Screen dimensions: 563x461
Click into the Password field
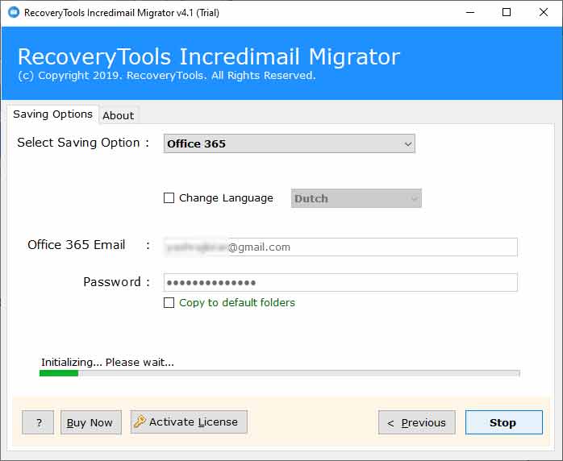coord(340,283)
